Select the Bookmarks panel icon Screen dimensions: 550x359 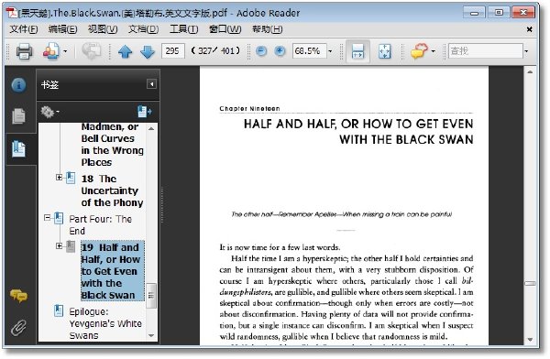tap(18, 149)
